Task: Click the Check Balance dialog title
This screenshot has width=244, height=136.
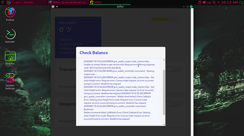Action: tap(94, 53)
